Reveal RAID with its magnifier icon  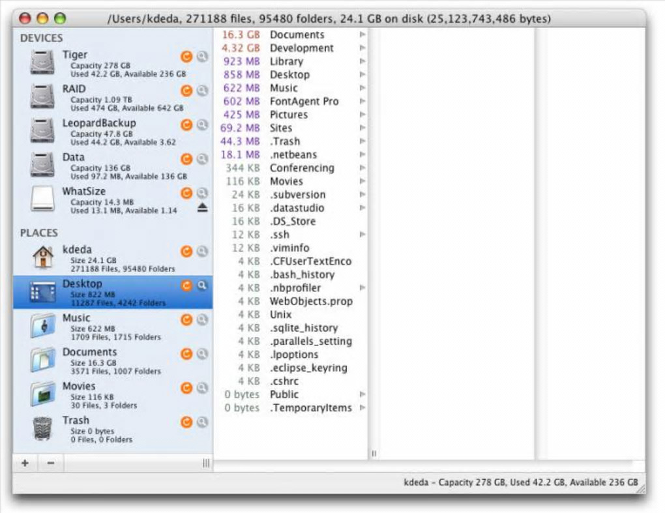click(203, 91)
